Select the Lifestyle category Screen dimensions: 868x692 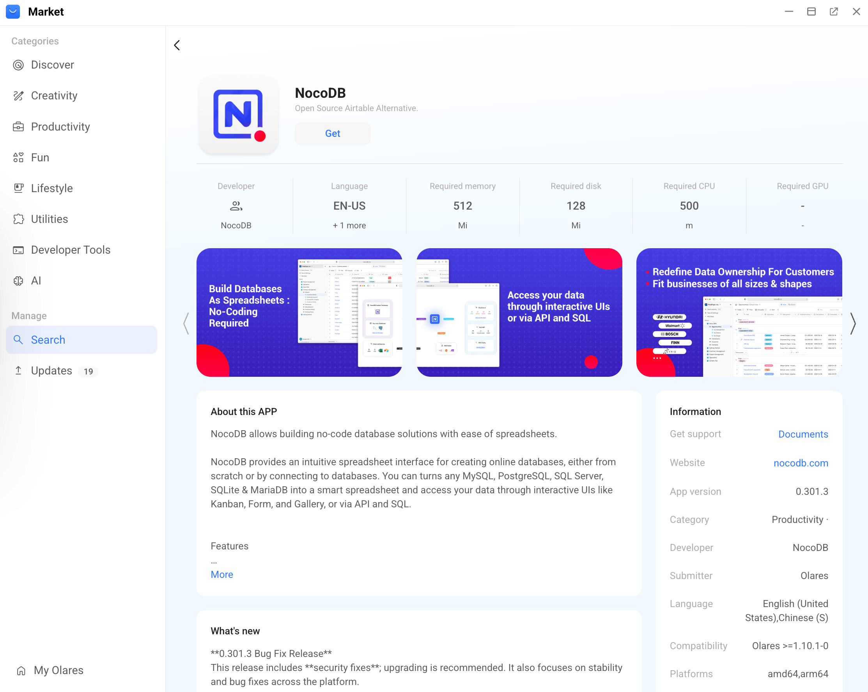(82, 188)
